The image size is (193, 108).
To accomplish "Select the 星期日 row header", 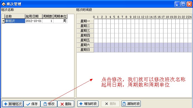I will [x=85, y=50].
